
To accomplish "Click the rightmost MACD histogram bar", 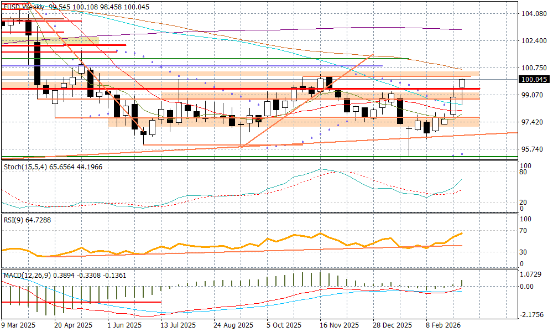I will 462,283.
